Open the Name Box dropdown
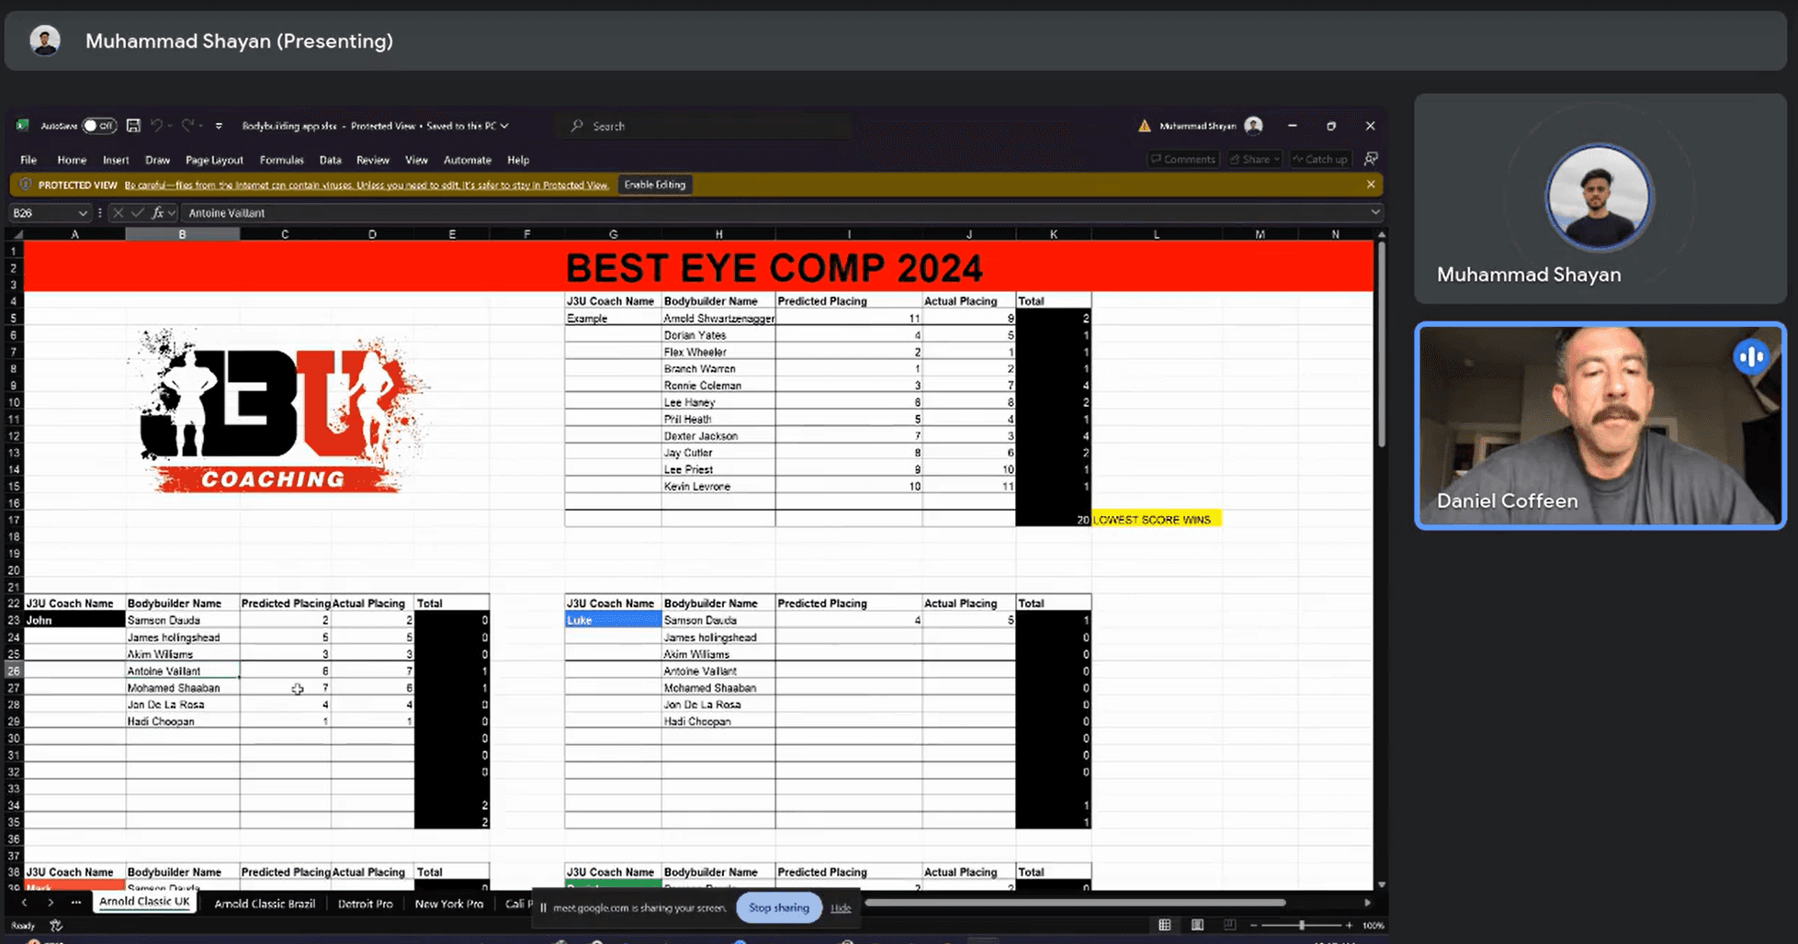The image size is (1798, 944). pos(83,213)
